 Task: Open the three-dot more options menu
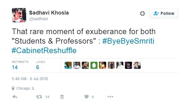(110, 97)
